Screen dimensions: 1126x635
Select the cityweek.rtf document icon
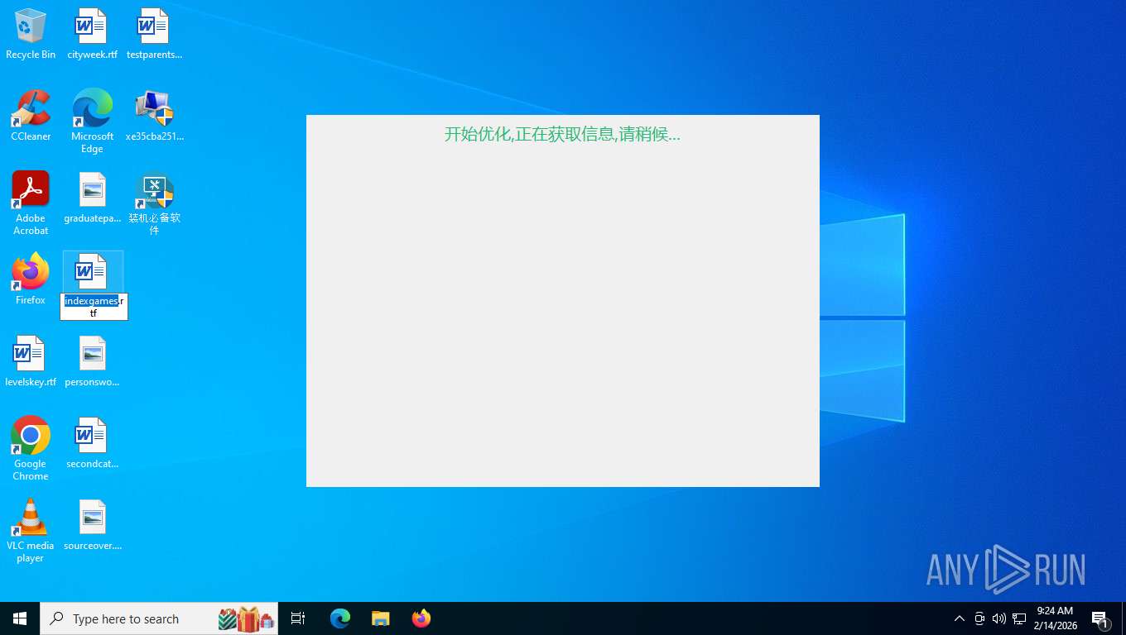[x=92, y=34]
